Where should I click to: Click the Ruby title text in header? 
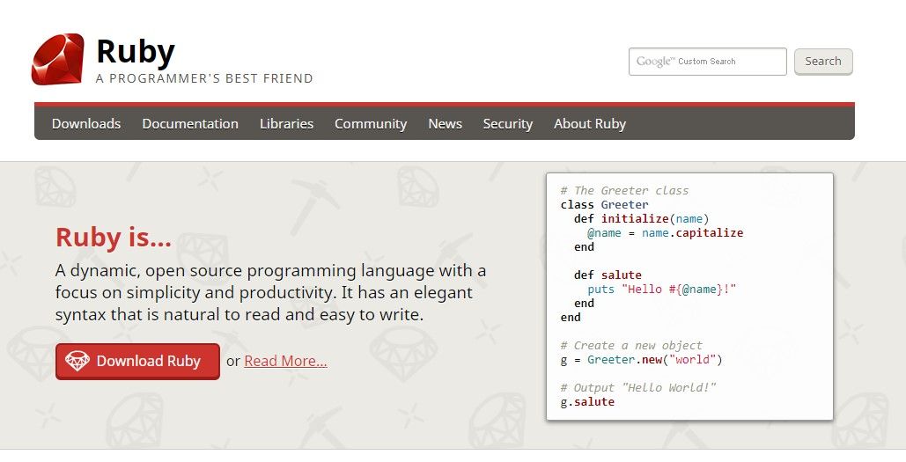pyautogui.click(x=136, y=51)
